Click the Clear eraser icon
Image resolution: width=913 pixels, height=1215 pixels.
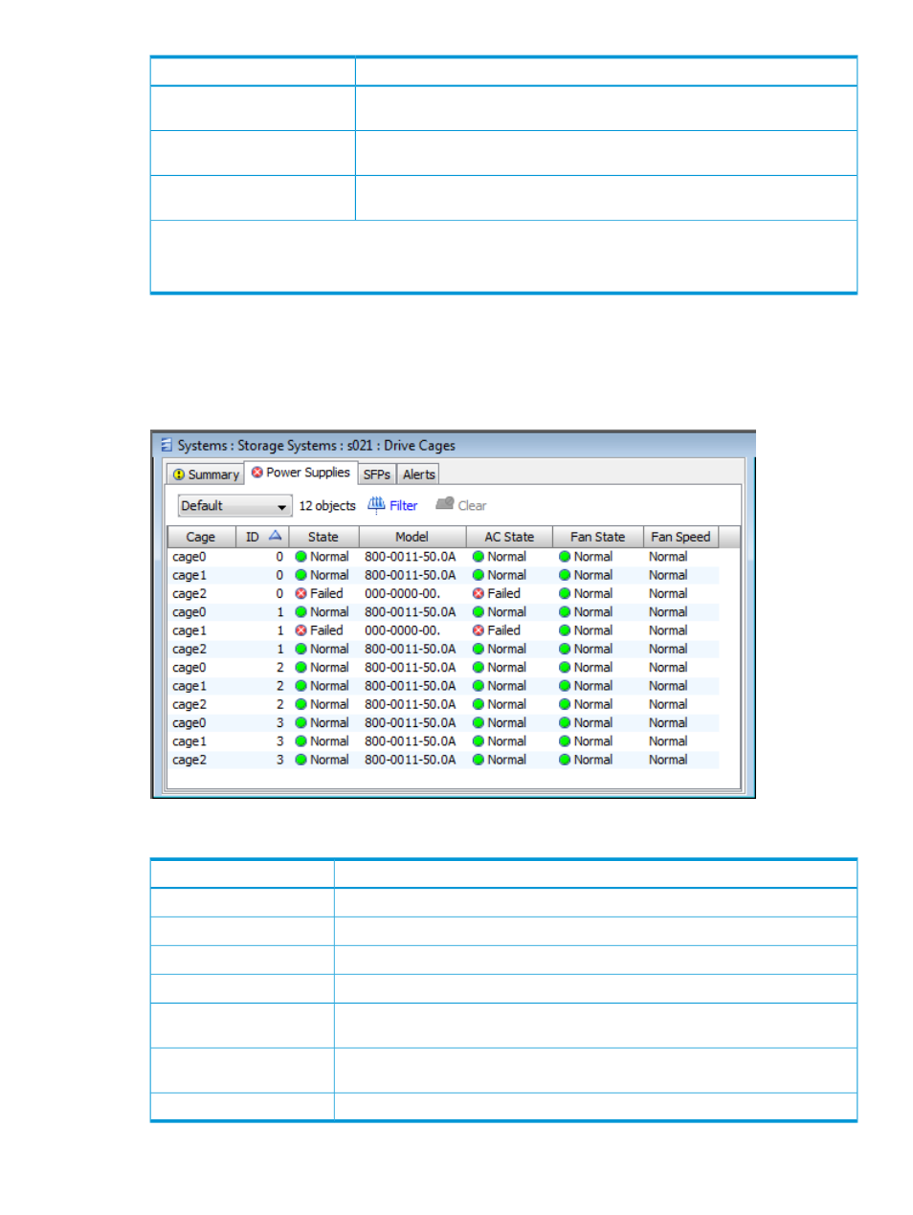(444, 504)
